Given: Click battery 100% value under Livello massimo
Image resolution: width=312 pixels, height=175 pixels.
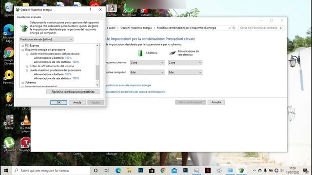Looking at the screenshot, I should 68,74.
